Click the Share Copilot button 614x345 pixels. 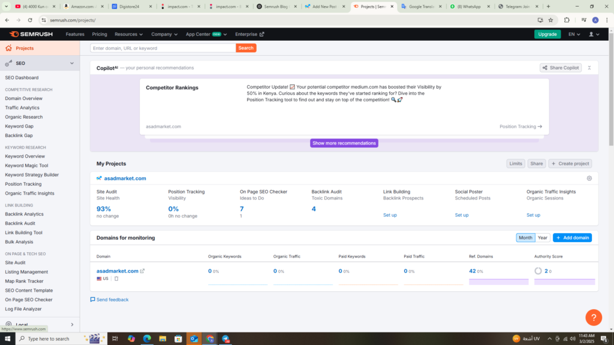pos(561,68)
